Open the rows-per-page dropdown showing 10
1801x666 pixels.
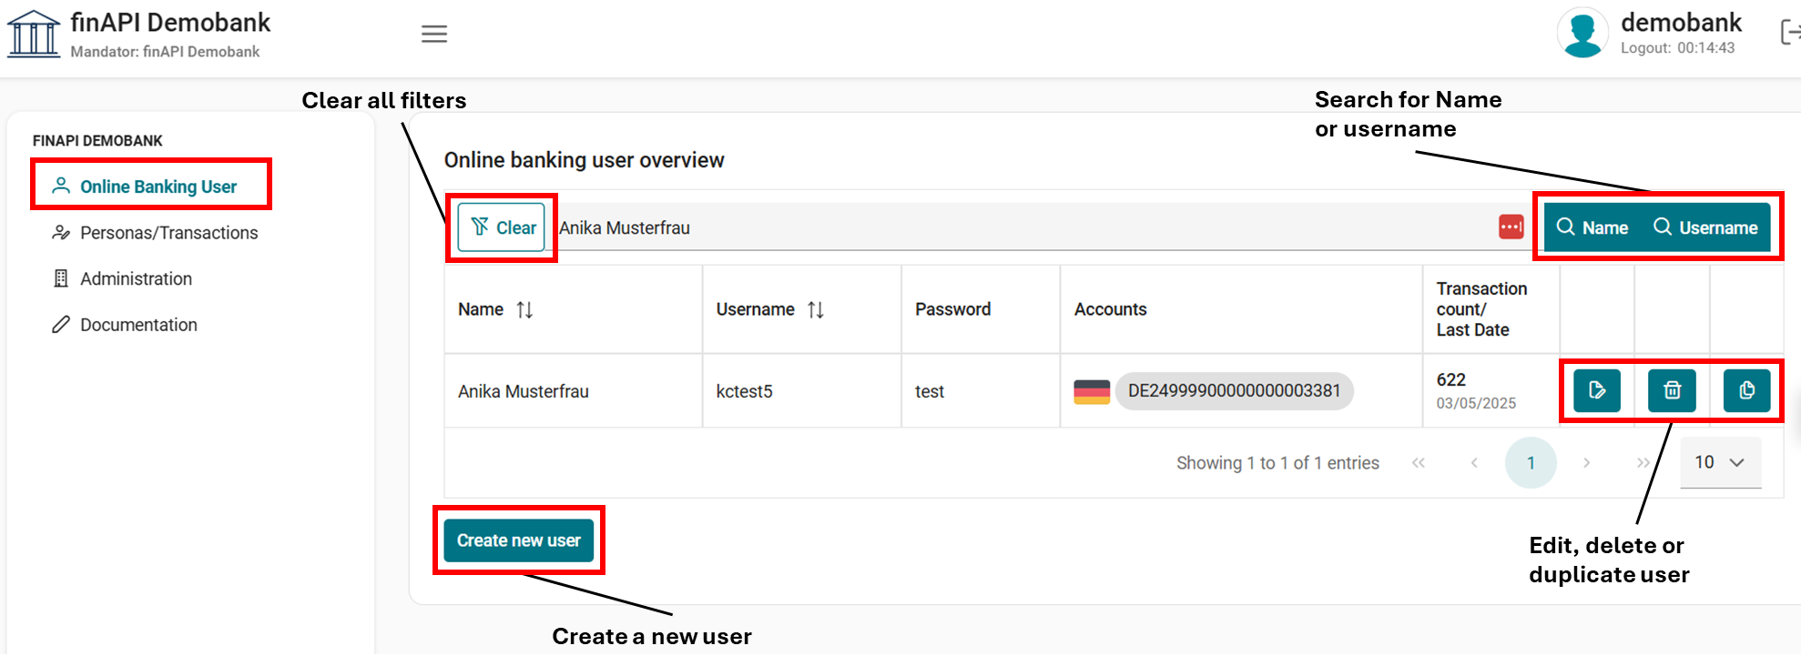[x=1719, y=463]
